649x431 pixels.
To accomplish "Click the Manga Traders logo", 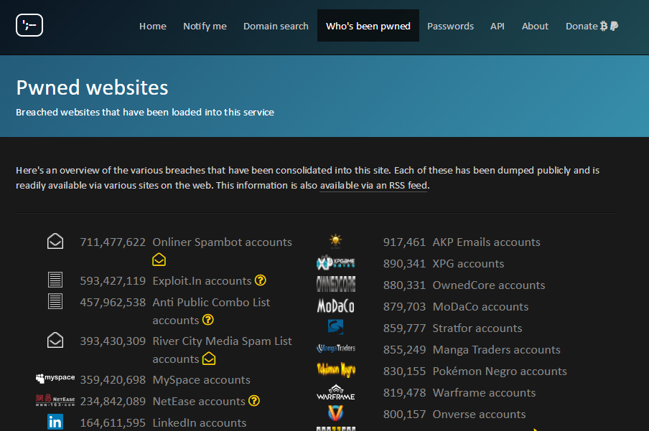I will (x=335, y=349).
